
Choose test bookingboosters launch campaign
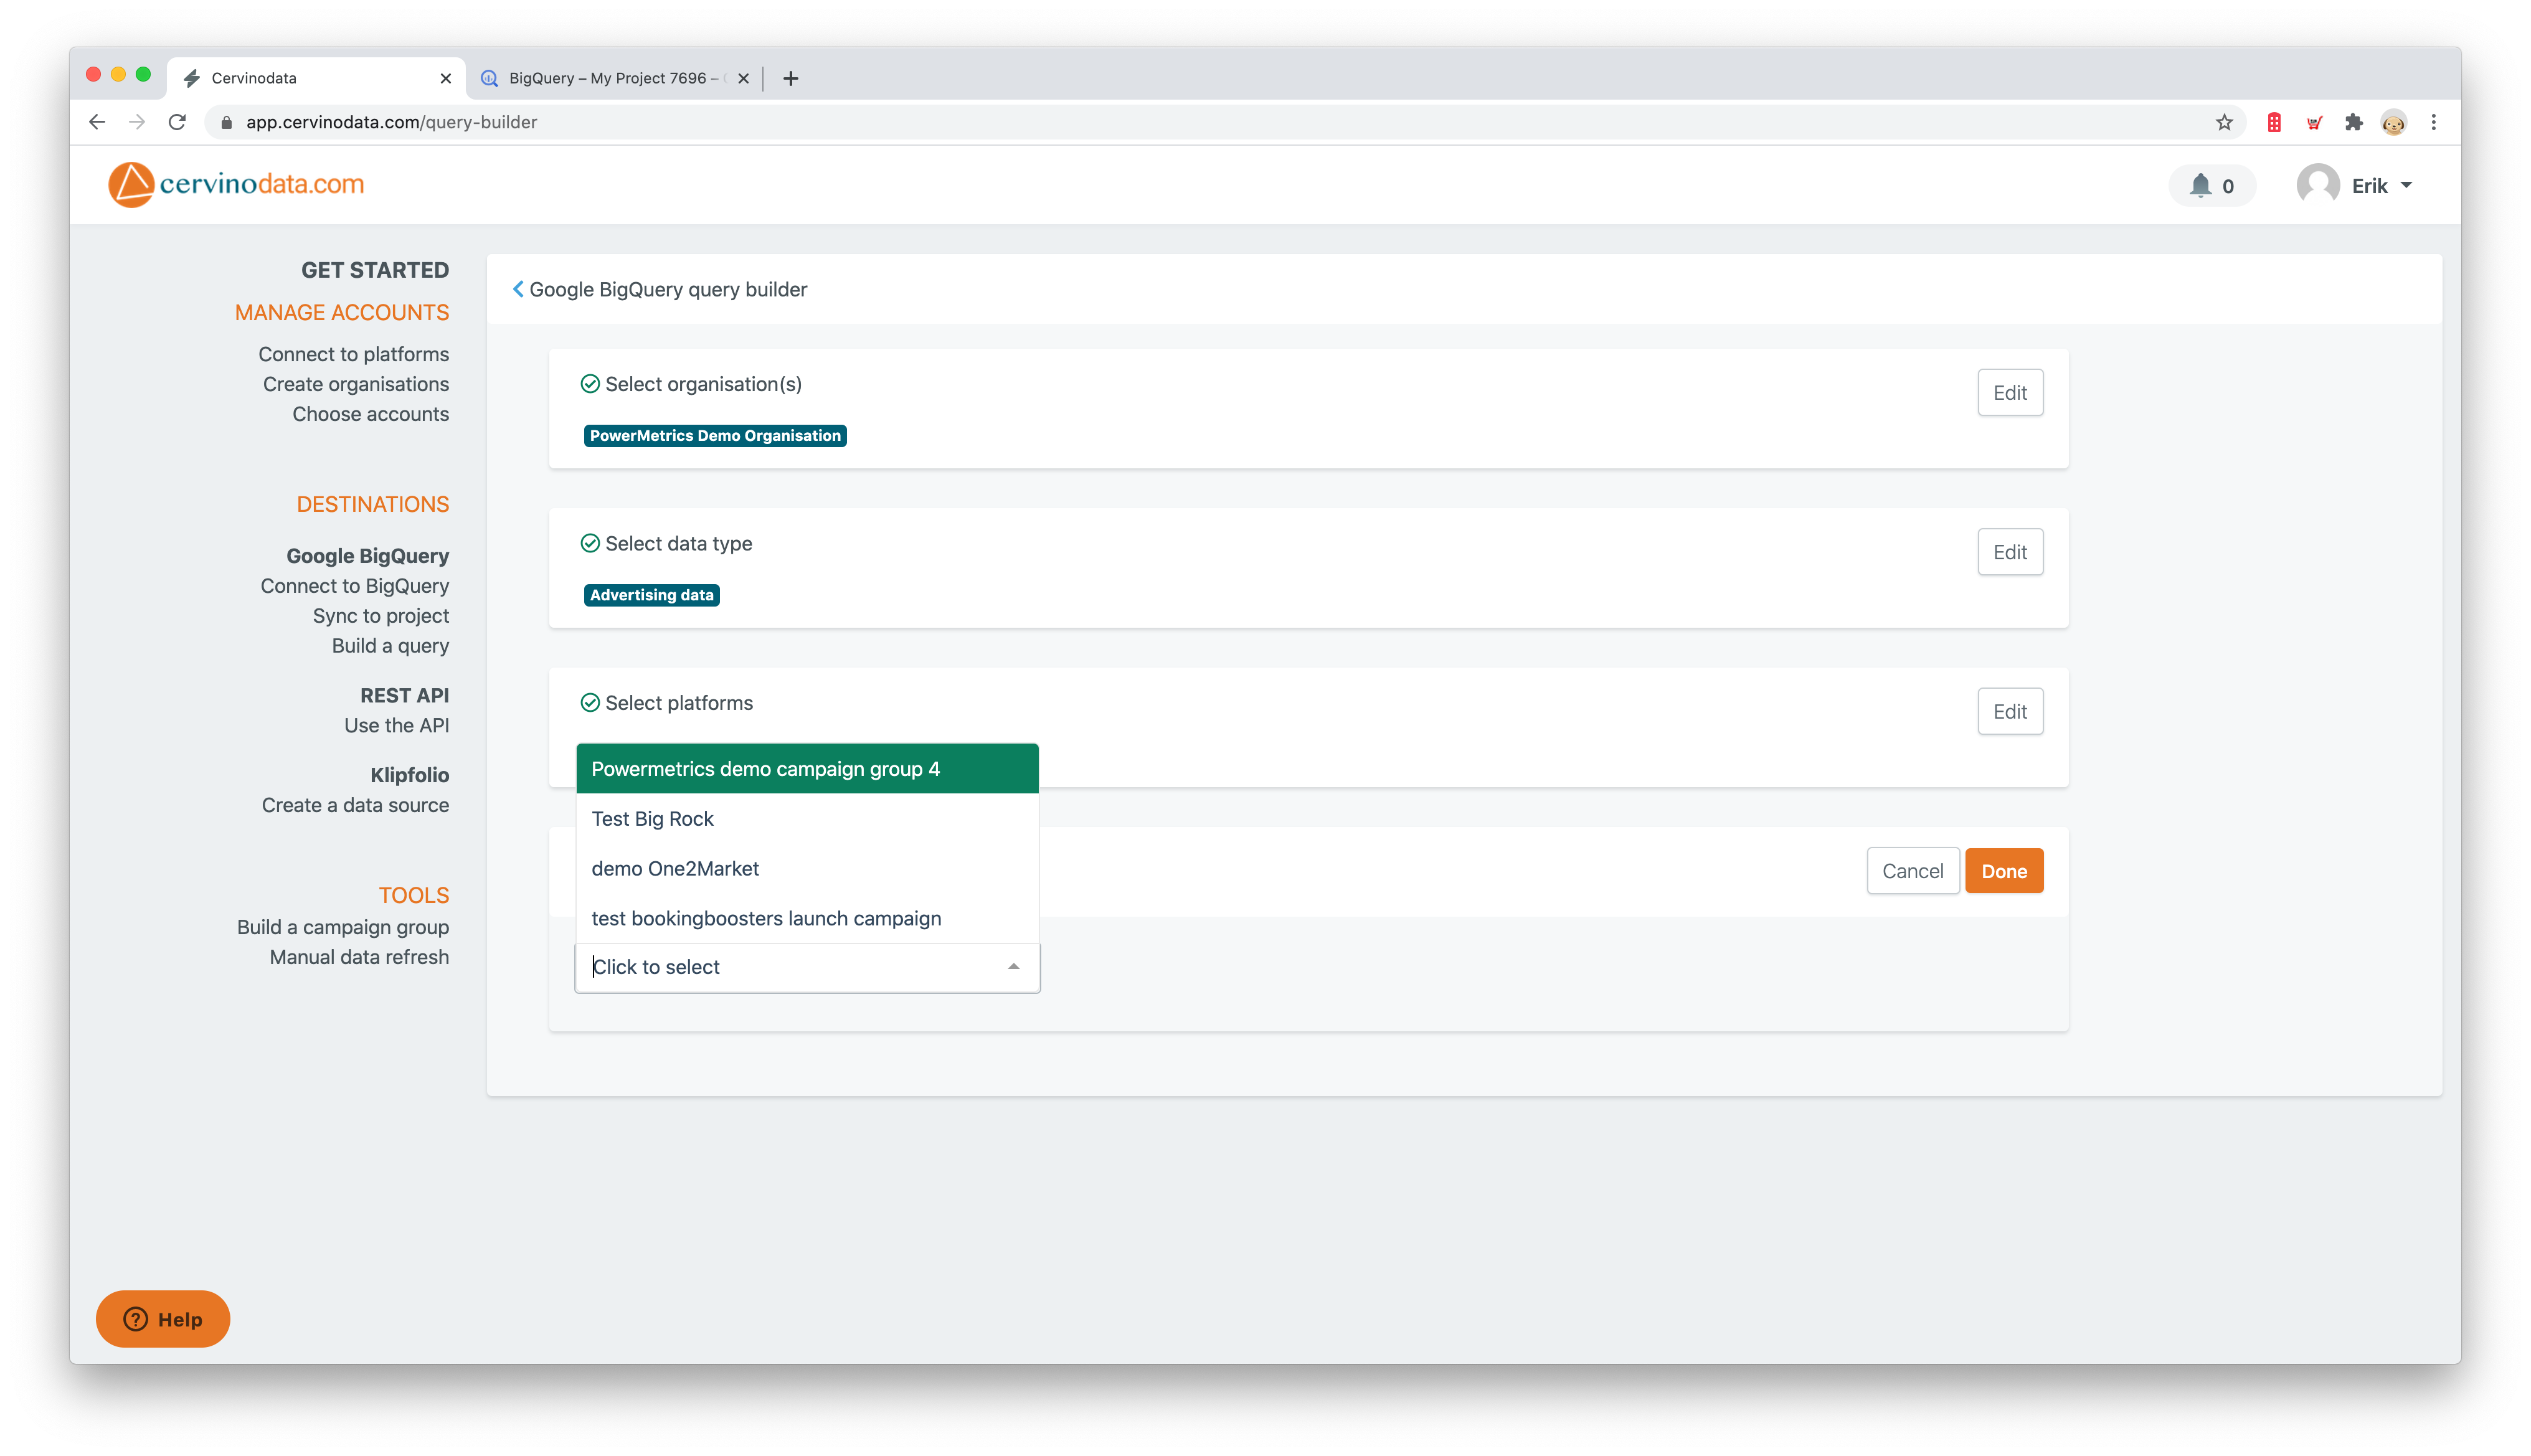807,918
